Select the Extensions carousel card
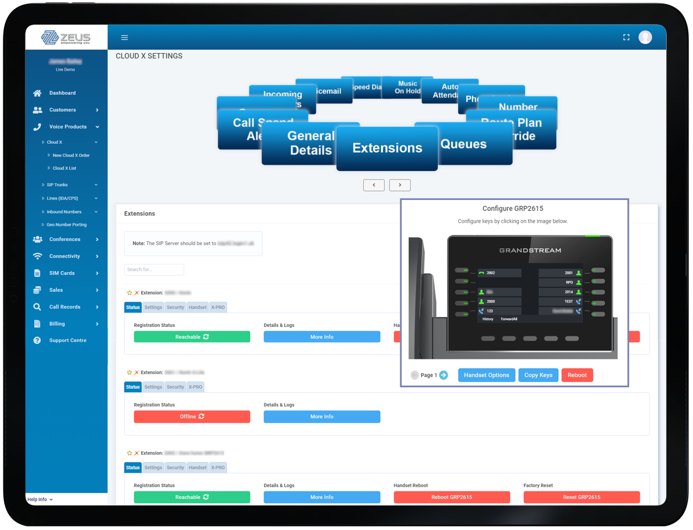 (387, 148)
